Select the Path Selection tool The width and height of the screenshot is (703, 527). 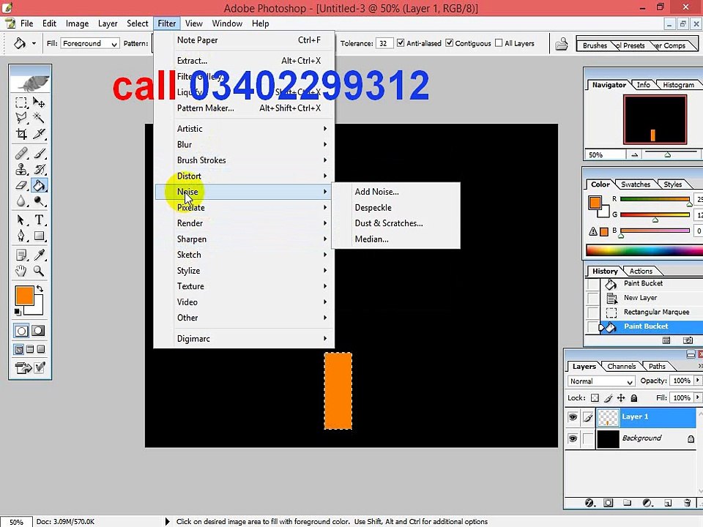coord(21,220)
